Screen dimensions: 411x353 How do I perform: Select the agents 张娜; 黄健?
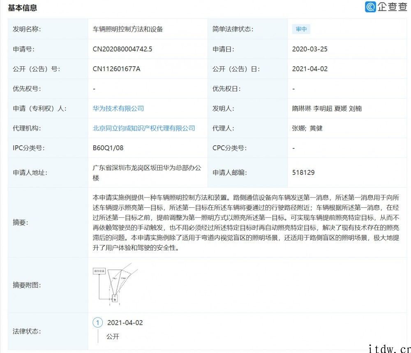click(x=307, y=128)
